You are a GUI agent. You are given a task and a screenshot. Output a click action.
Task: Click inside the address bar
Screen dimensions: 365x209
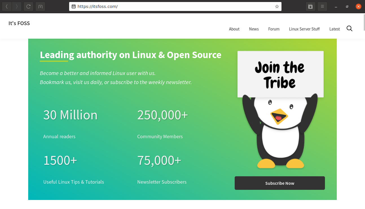point(169,6)
